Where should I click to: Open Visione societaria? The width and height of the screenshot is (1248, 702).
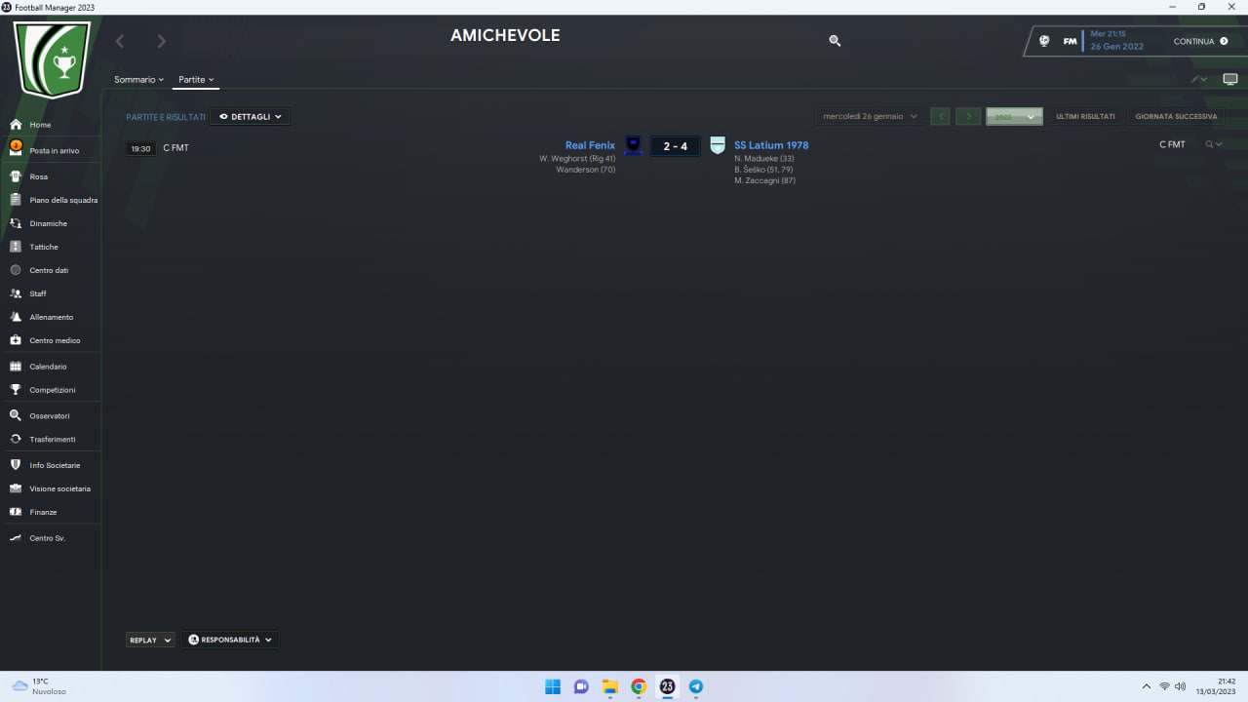coord(52,488)
